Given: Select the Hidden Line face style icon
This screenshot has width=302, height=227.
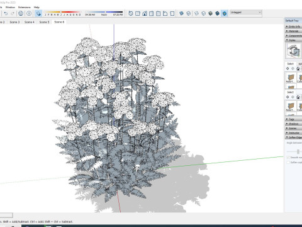Looking at the screenshot, I should [x=203, y=13].
